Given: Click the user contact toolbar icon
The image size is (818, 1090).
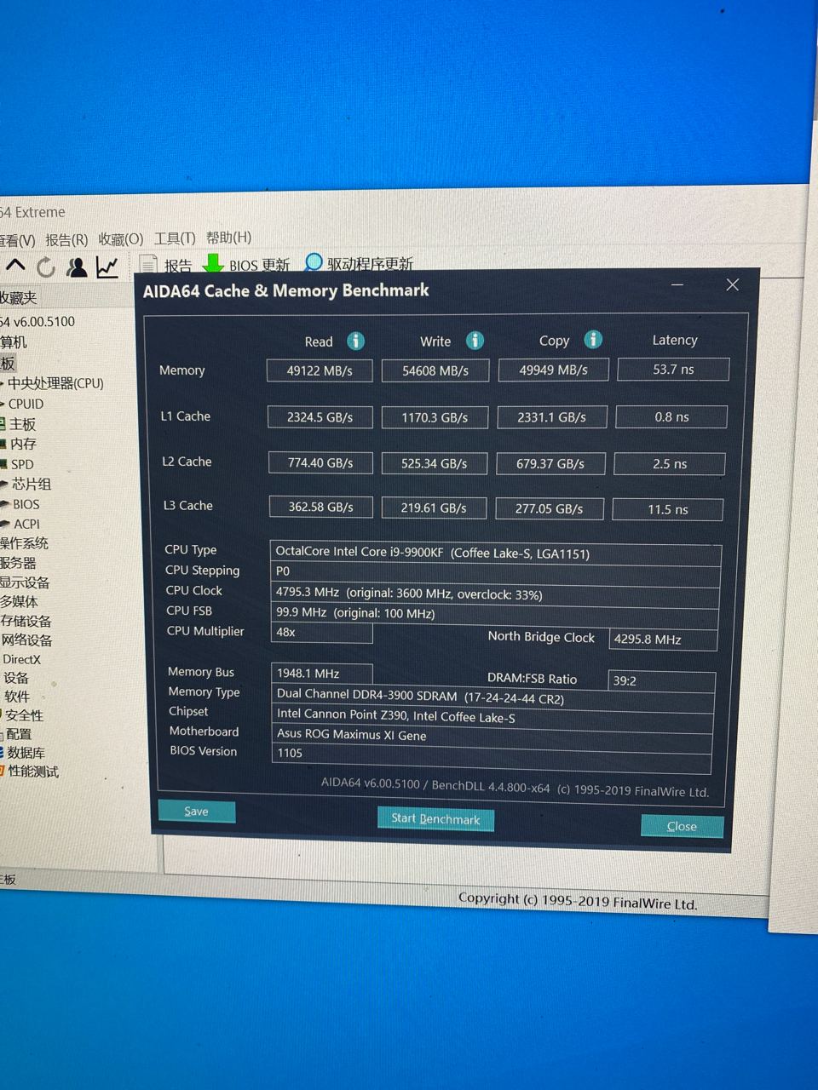Looking at the screenshot, I should click(x=77, y=266).
